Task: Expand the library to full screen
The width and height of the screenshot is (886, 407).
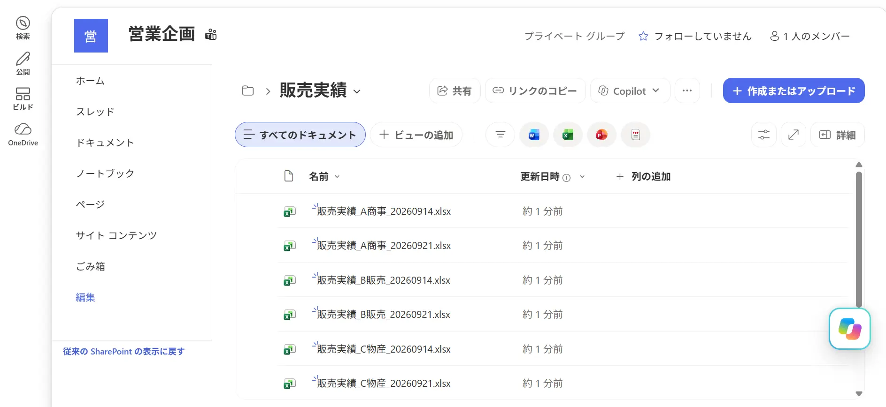Action: click(794, 135)
